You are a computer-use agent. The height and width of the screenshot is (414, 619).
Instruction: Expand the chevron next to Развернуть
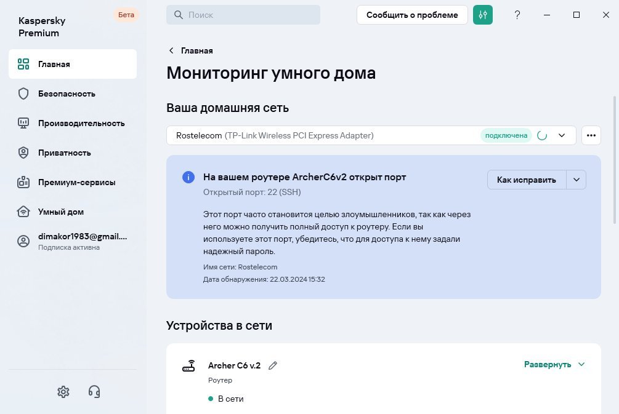pyautogui.click(x=581, y=364)
